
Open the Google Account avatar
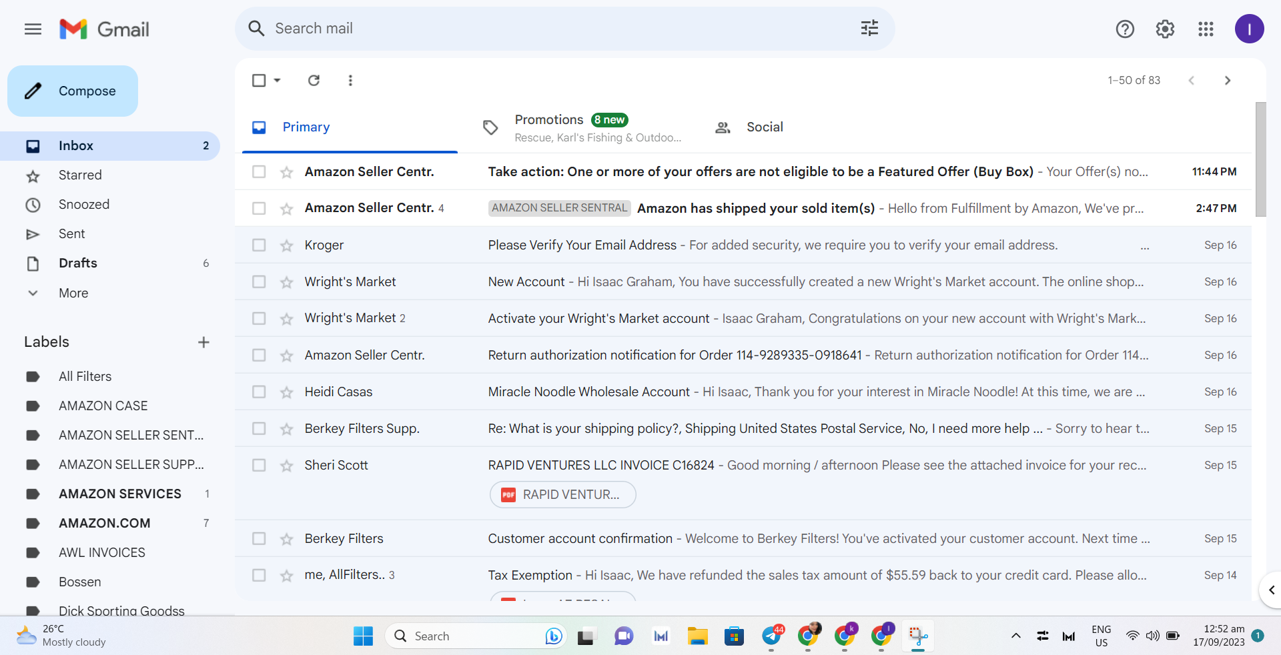tap(1249, 29)
